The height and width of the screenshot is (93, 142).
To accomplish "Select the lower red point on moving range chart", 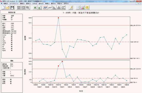I will coord(58,66).
